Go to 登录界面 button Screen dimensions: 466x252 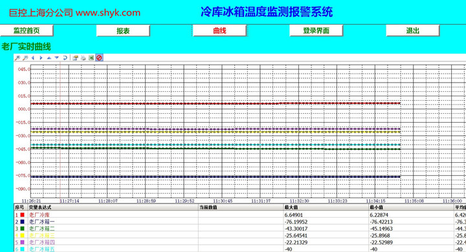316,30
